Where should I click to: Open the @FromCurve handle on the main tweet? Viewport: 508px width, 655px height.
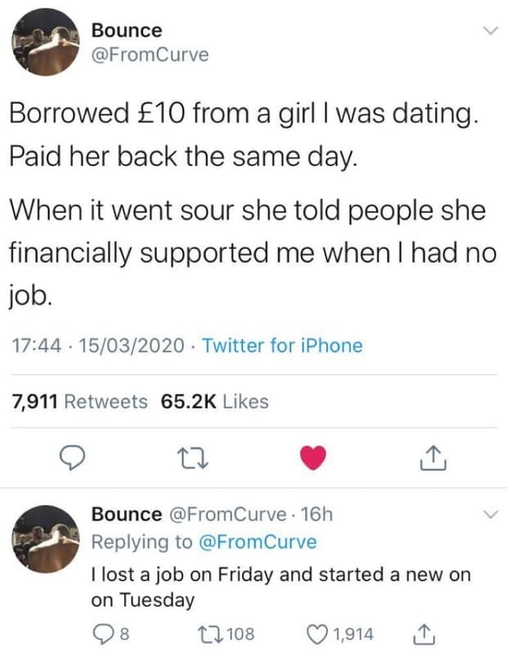pyautogui.click(x=151, y=56)
